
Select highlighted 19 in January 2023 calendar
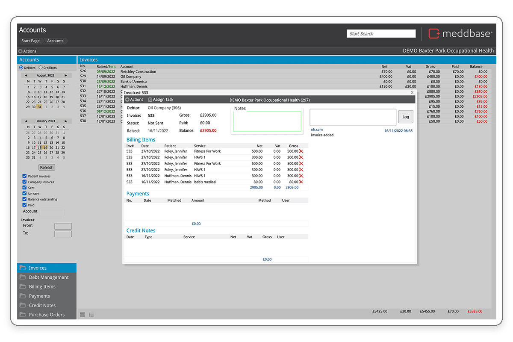tap(46, 147)
